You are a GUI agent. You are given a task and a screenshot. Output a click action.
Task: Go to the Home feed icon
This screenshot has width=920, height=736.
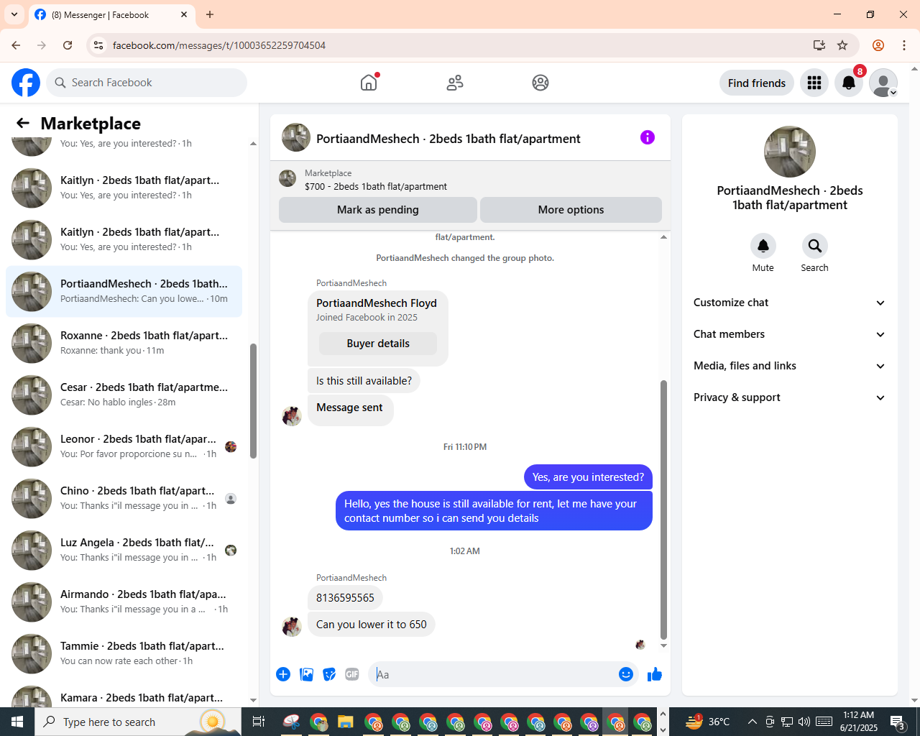(369, 83)
